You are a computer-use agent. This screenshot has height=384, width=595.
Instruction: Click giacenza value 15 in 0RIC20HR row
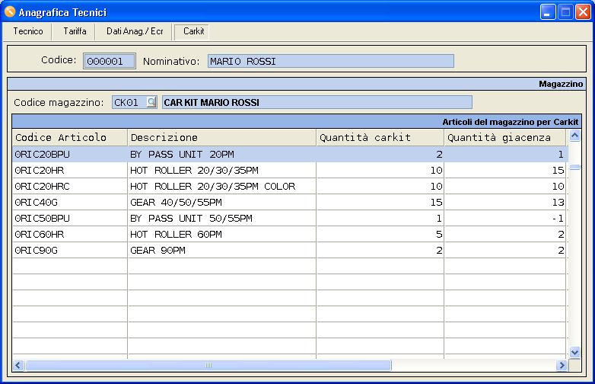558,170
